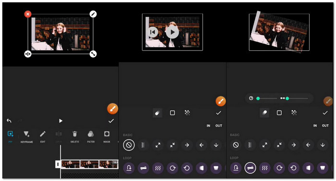
Task: Switch to the OUT tab in right panel
Action: [x=325, y=126]
